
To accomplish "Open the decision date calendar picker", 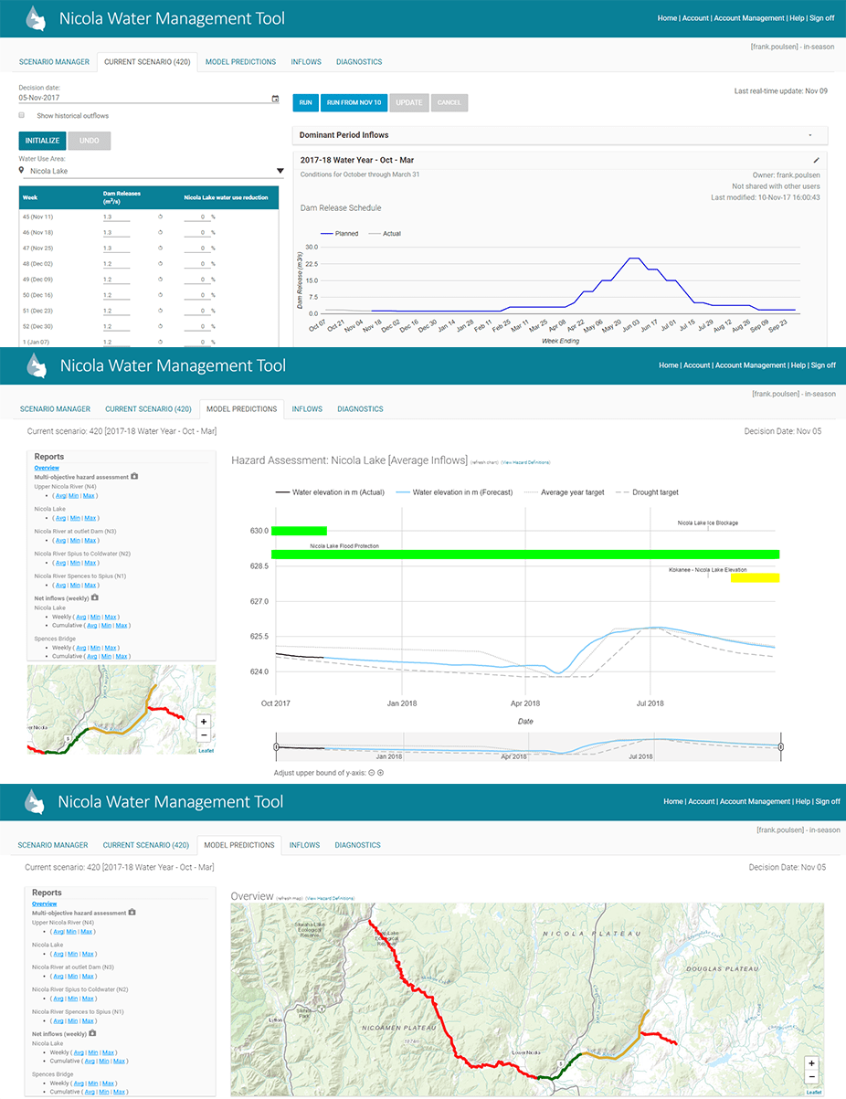I will [275, 99].
